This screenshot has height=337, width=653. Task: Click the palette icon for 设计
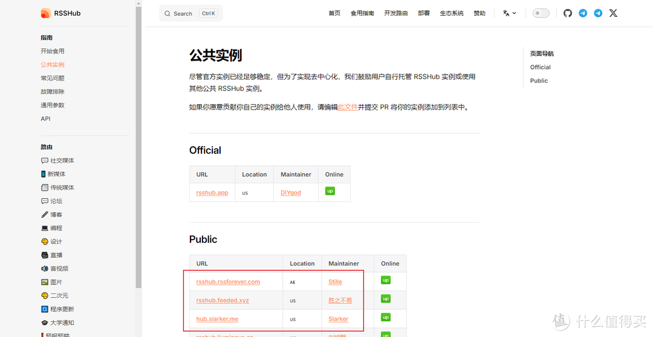45,241
